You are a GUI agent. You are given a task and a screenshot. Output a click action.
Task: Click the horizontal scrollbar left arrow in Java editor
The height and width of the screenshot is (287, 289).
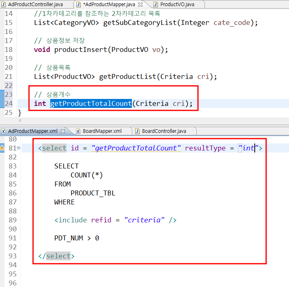pos(20,120)
